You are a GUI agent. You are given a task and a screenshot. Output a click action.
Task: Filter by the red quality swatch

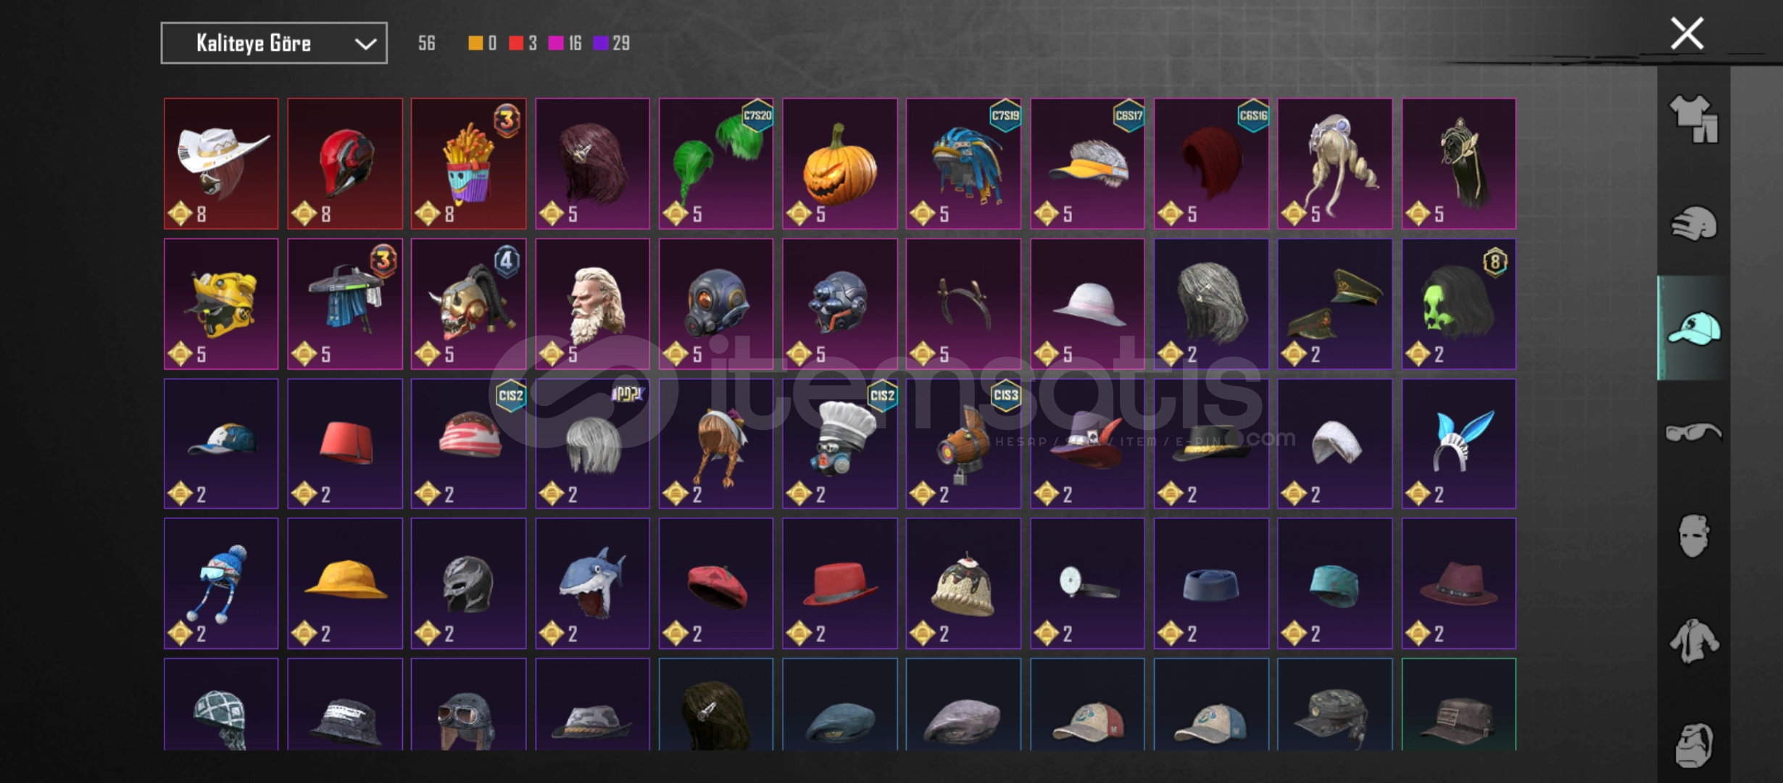click(516, 43)
